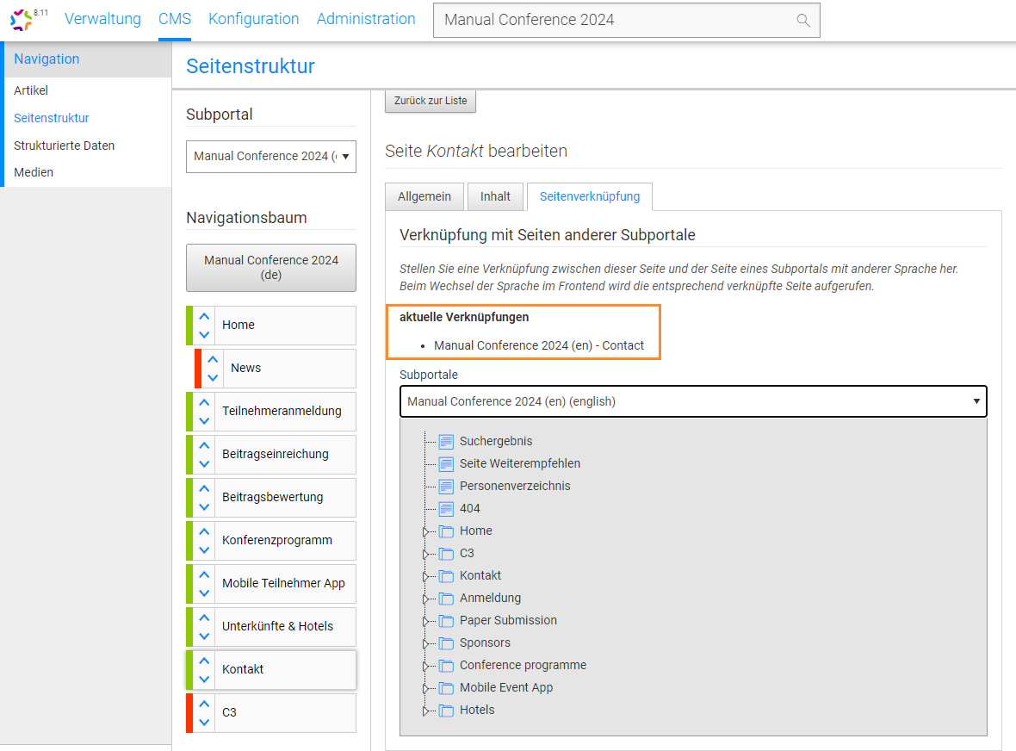Expand the Hotels folder node
Viewport: 1016px width, 751px height.
tap(425, 711)
